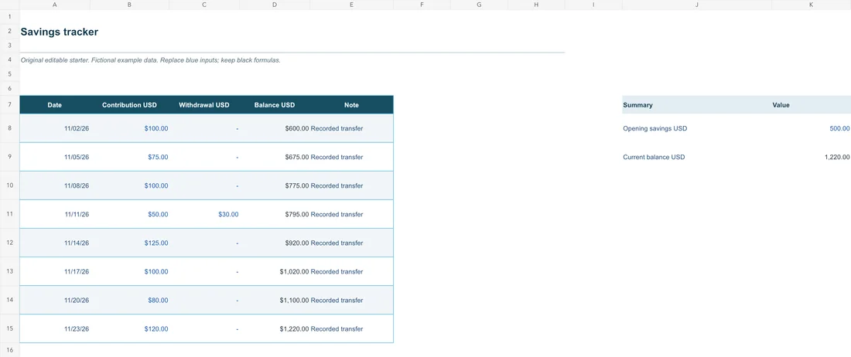This screenshot has height=357, width=851.
Task: Select column E header
Action: [x=352, y=5]
